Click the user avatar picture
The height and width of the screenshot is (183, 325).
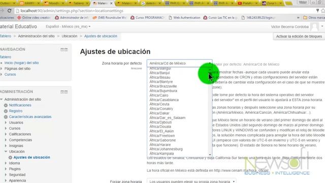coord(314,27)
